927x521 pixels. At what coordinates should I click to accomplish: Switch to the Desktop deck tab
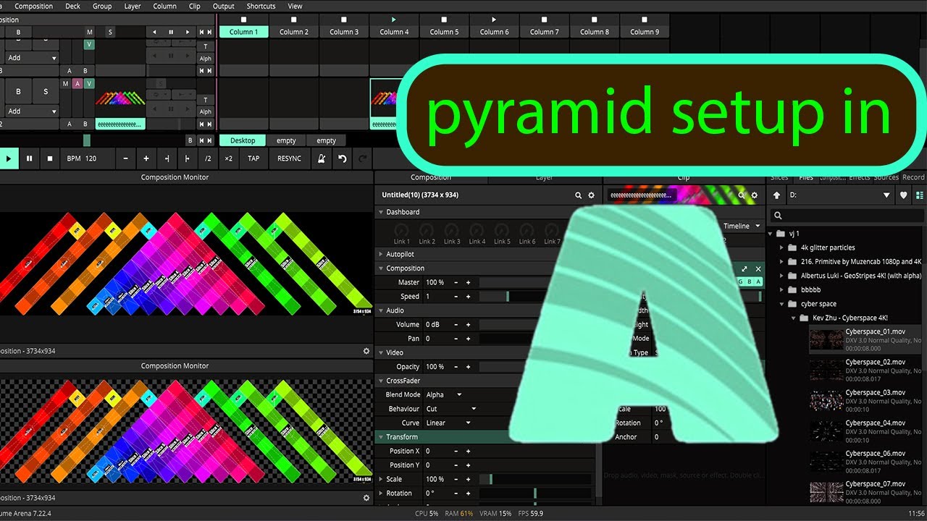243,140
